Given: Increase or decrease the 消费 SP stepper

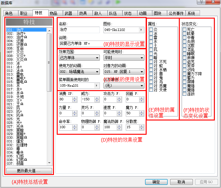Looking at the screenshot, I should click(x=75, y=99).
